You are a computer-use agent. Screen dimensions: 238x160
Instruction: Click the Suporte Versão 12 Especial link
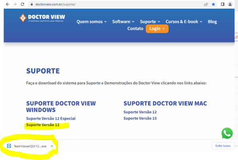click(50, 118)
